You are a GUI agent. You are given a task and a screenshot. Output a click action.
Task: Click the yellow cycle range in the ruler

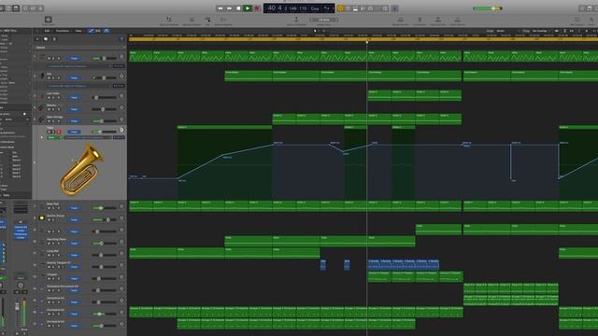tap(363, 39)
